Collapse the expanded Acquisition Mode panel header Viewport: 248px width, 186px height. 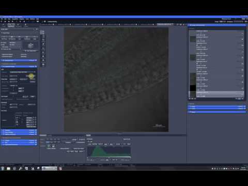tap(19, 67)
